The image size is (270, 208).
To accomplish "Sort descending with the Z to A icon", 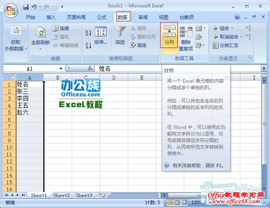I will [88, 45].
